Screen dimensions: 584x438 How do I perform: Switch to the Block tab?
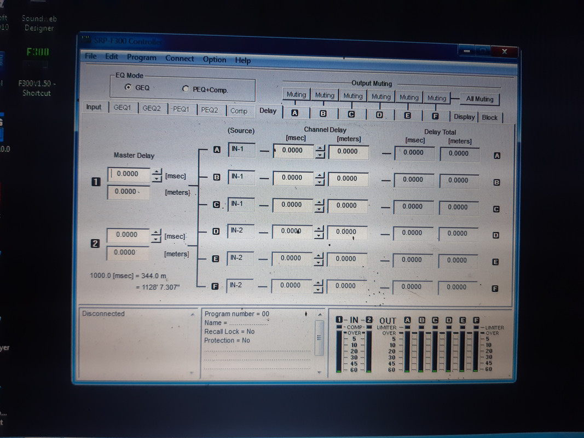[490, 117]
